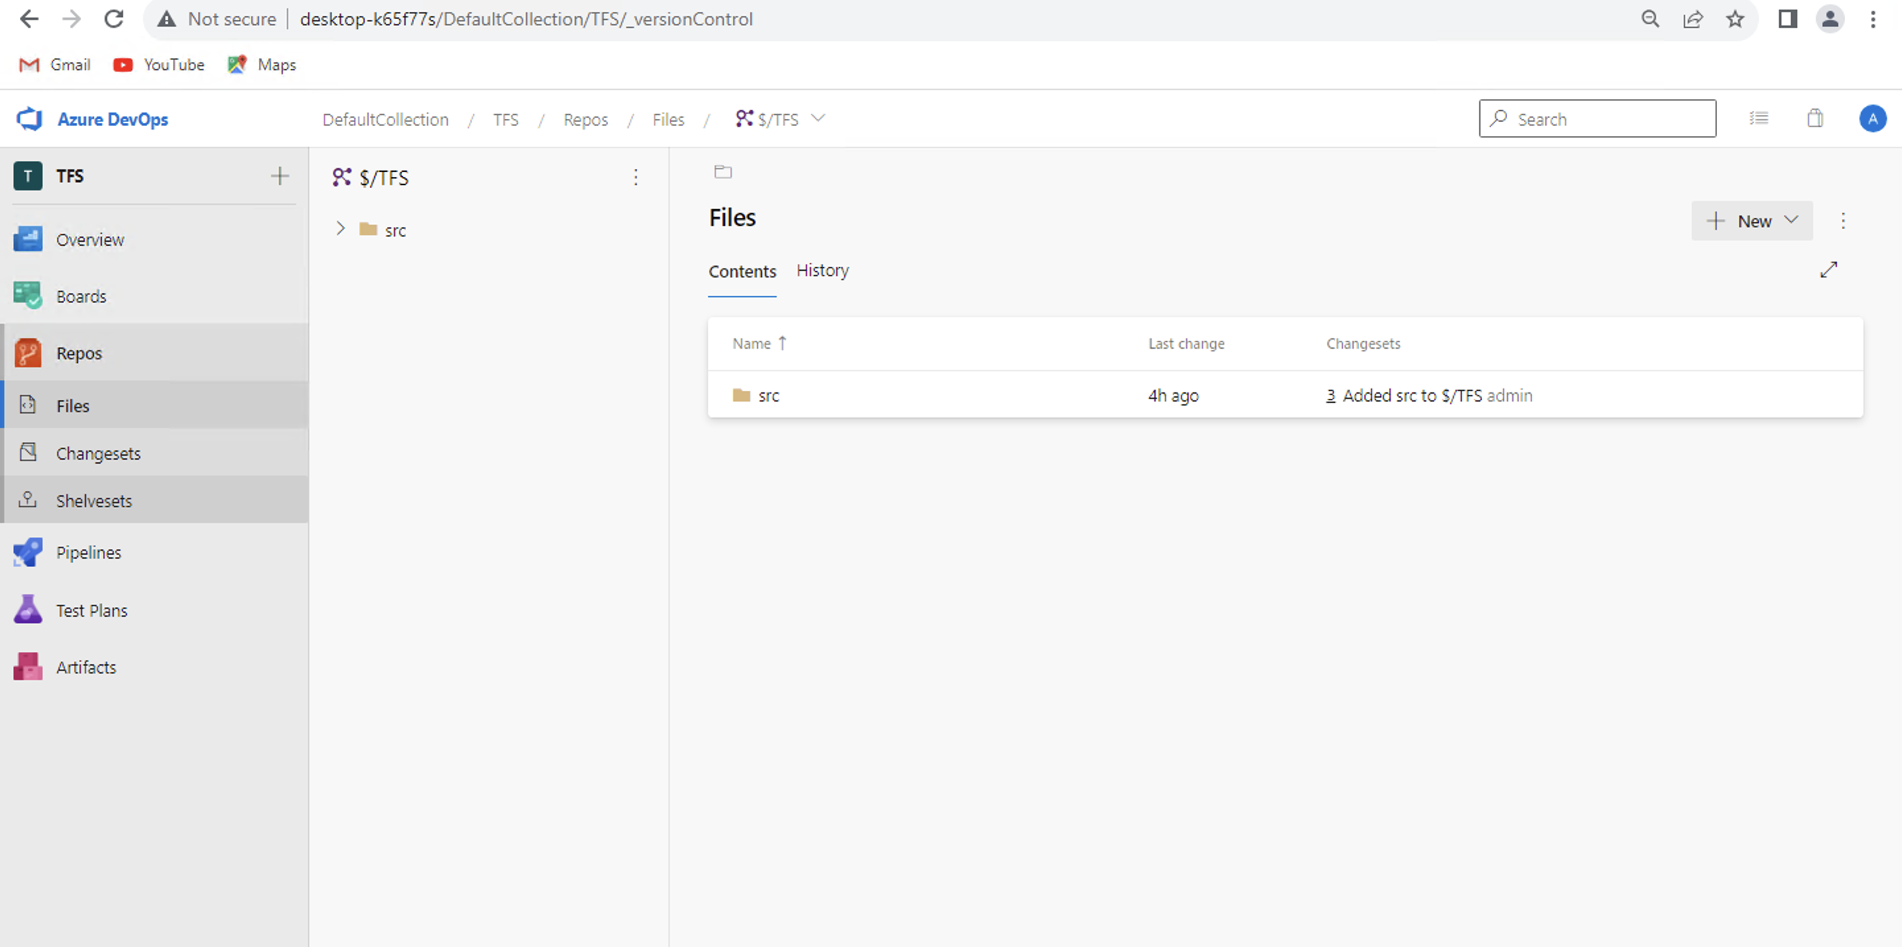Click the Last change column header

click(1186, 343)
